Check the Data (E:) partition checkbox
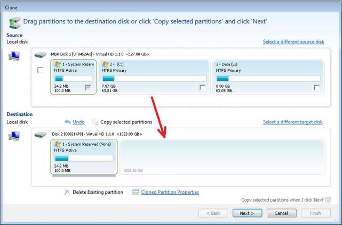Viewport: 342px width, 225px height. [x=317, y=88]
